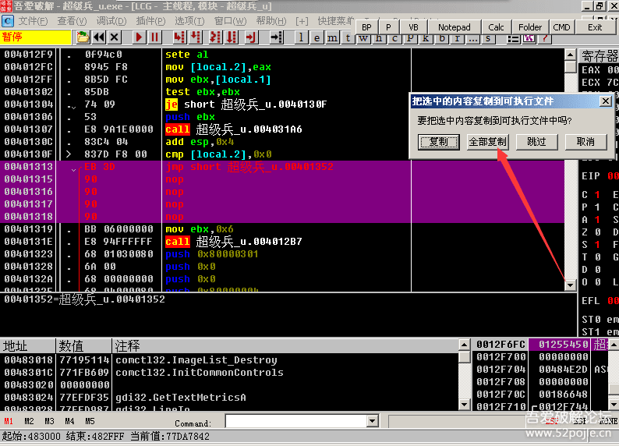Select the M3 memory tab
Image resolution: width=619 pixels, height=446 pixels.
(x=49, y=421)
